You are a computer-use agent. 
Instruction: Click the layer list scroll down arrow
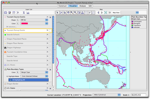pyautogui.click(x=53, y=90)
